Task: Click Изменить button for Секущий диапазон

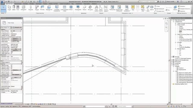Action: click(16, 70)
